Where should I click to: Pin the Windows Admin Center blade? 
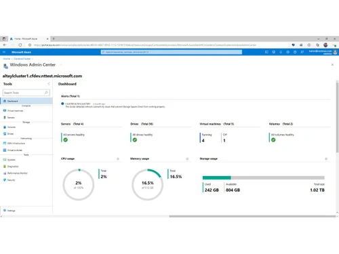tap(61, 65)
